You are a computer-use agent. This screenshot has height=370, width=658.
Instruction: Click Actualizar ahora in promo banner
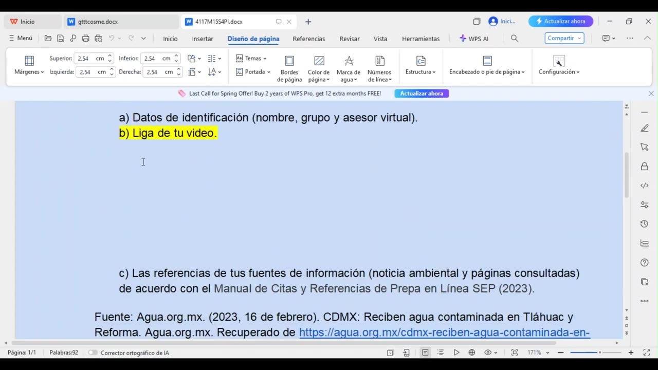(x=422, y=94)
